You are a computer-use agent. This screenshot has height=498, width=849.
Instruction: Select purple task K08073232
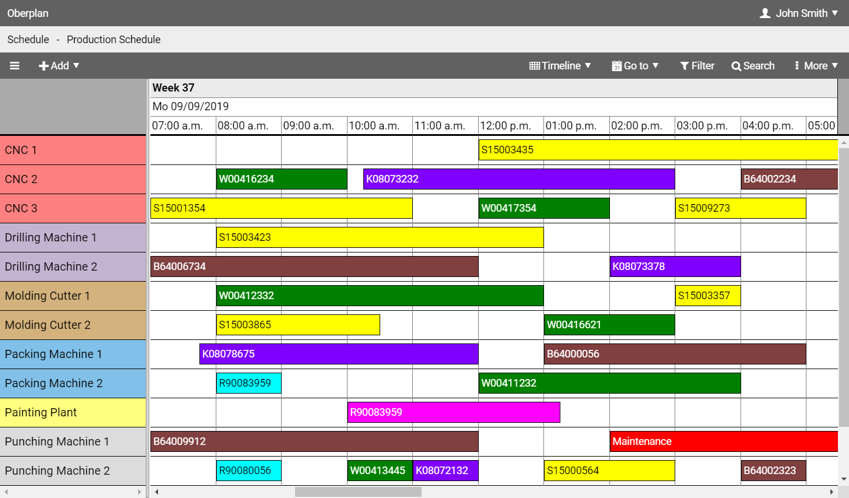[x=519, y=179]
